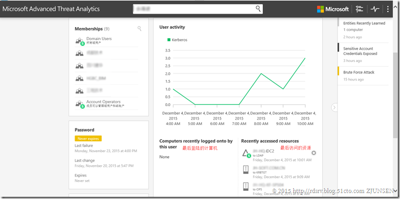The height and width of the screenshot is (199, 400).
Task: Open the three-dot options menu
Action: point(387,9)
